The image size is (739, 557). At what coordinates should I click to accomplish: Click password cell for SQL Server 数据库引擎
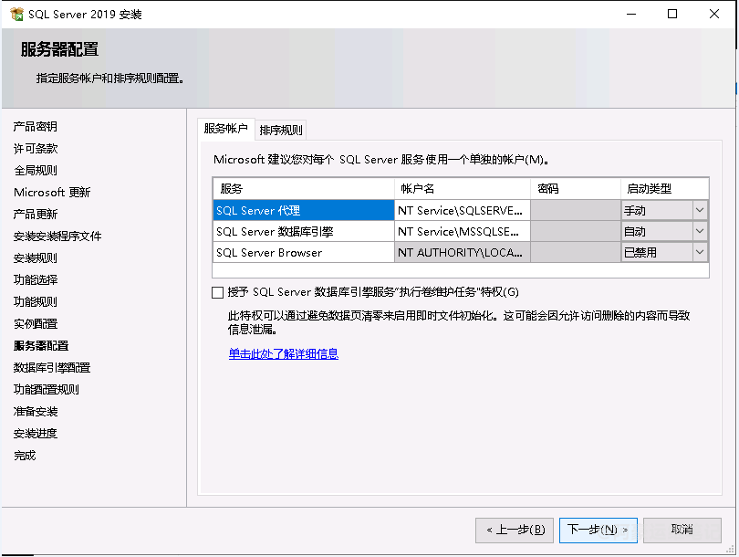click(576, 232)
